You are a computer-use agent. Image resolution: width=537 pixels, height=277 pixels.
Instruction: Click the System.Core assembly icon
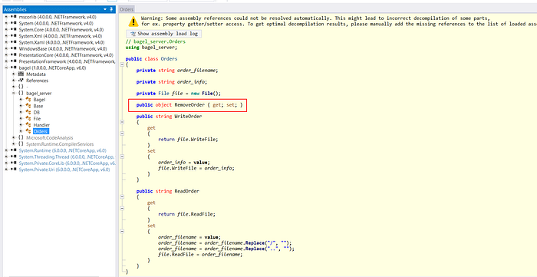click(x=14, y=29)
